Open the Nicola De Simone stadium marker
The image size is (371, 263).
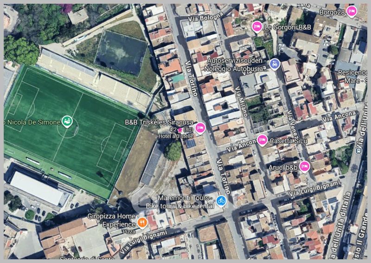[67, 121]
